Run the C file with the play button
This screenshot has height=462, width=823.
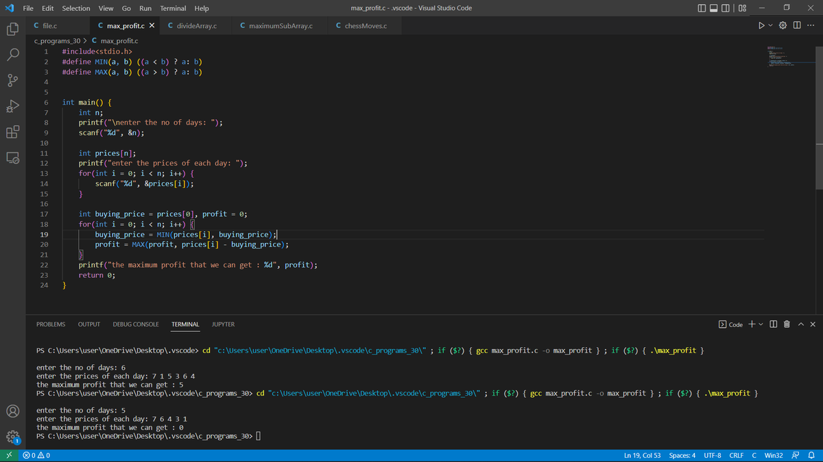tap(761, 26)
